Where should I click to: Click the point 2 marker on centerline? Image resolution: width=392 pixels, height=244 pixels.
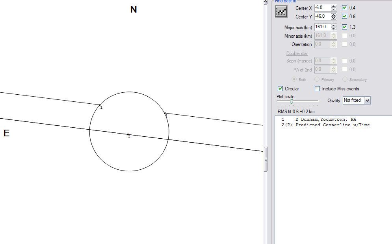[128, 134]
